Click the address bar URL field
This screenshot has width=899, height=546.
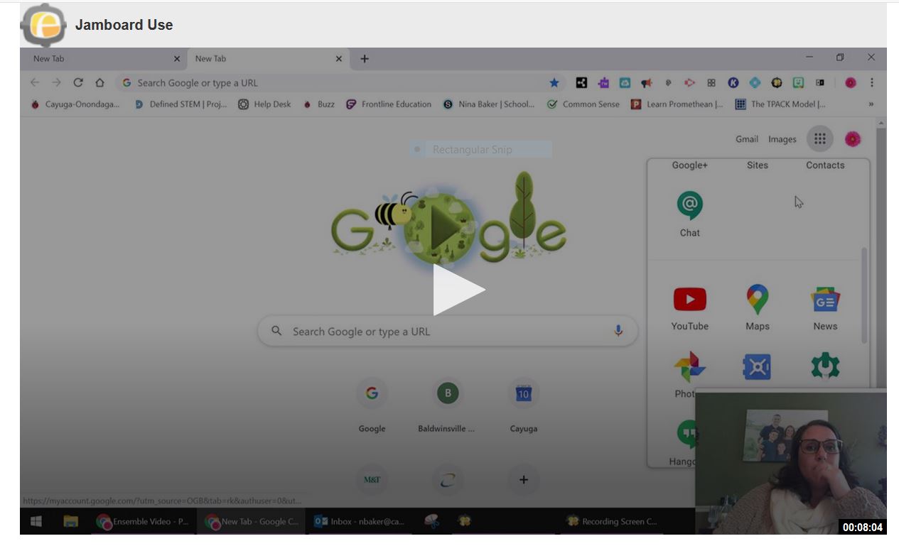pos(340,83)
